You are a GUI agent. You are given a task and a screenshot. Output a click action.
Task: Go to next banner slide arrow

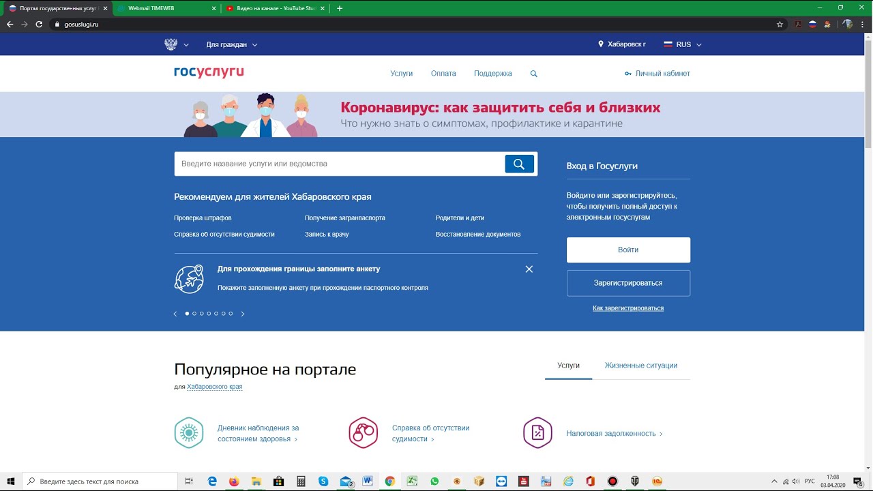click(243, 314)
